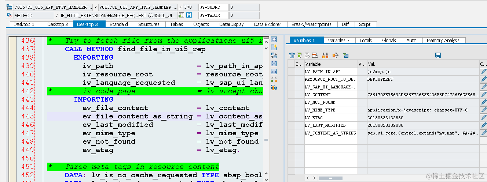Click the SY-SUBRC variable name field
Image resolution: width=487 pixels, height=182 pixels.
(x=213, y=7)
